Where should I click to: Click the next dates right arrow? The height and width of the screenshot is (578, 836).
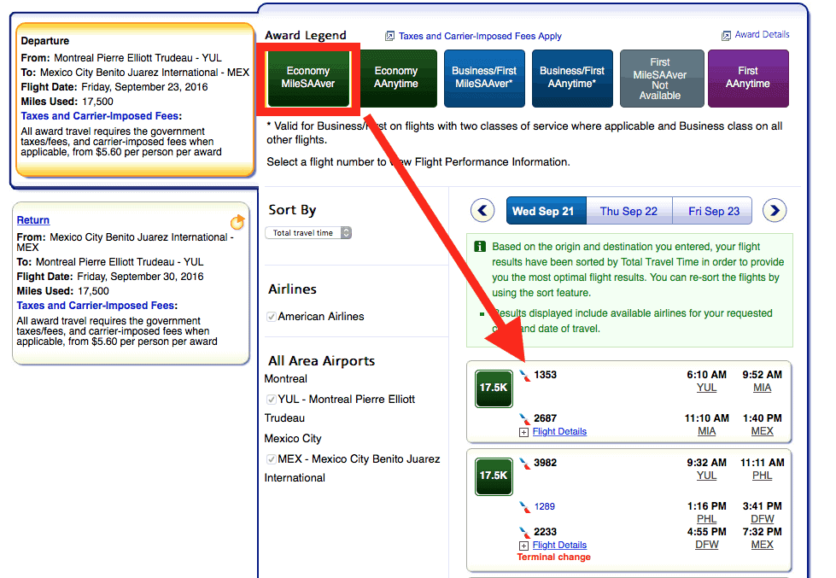tap(774, 211)
